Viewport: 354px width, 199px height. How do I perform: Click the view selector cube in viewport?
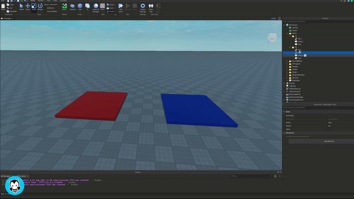(x=272, y=38)
